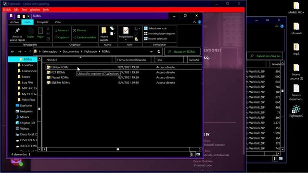Select the Flycast ROMs shortcut
Screen dimensions: 308x173
point(58,77)
